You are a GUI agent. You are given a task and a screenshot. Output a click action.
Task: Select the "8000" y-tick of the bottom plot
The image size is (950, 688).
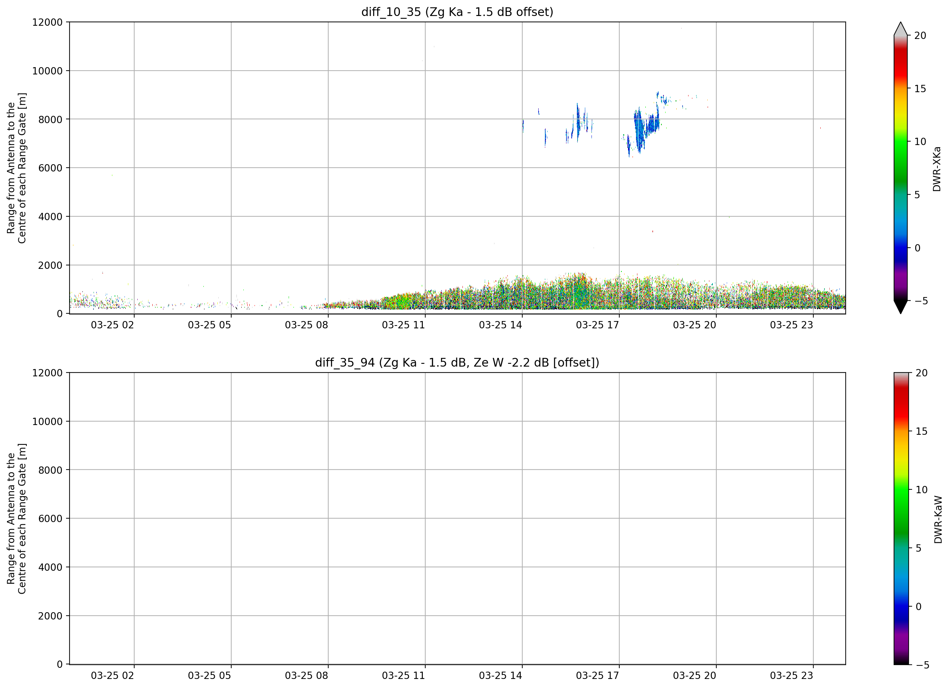(x=50, y=470)
